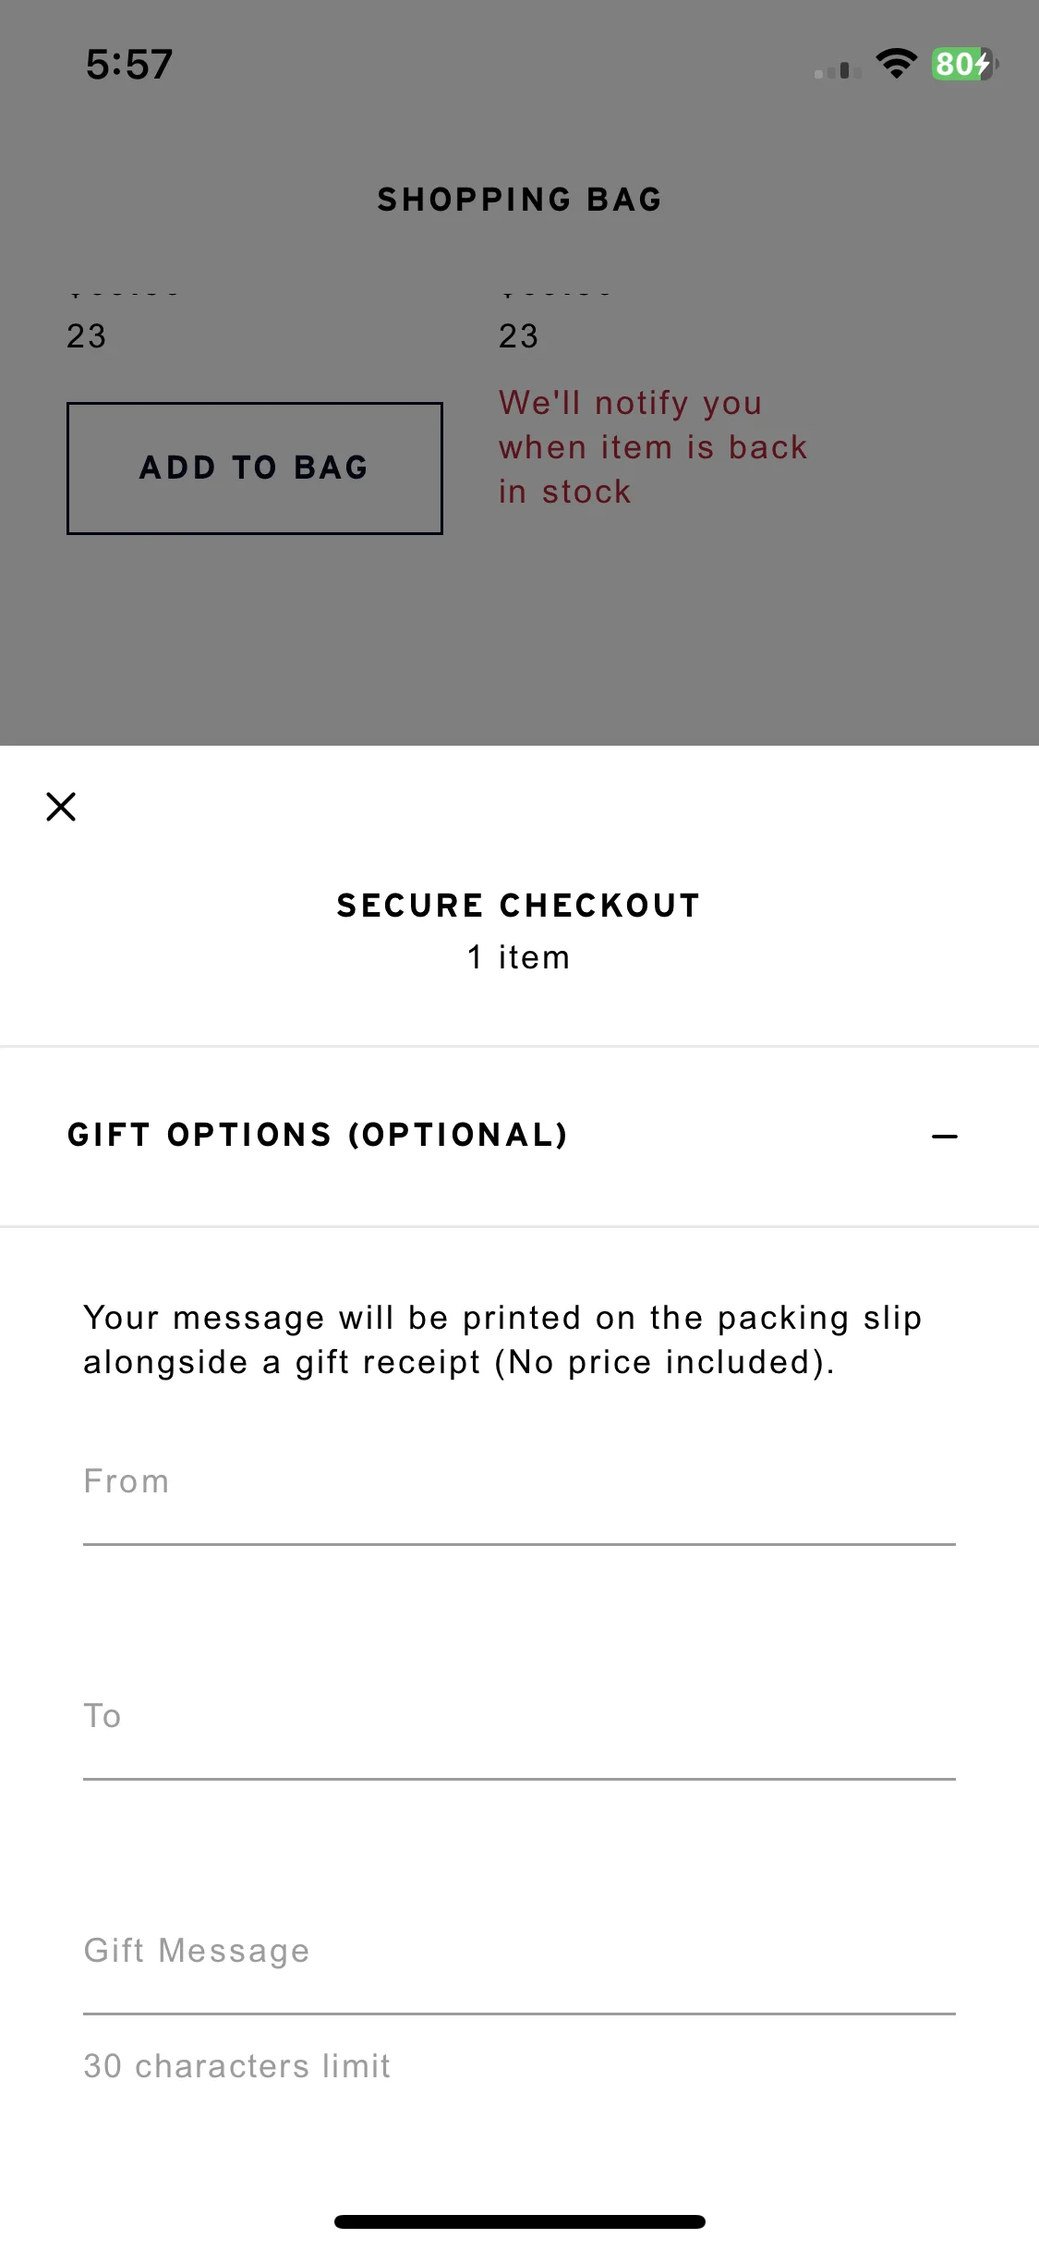Tap the 5:57 clock in status bar

[129, 65]
